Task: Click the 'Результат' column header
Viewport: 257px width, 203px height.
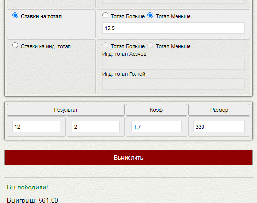Action: (66, 110)
